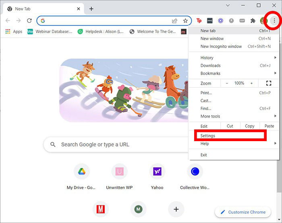Expand the History submenu

click(x=234, y=58)
